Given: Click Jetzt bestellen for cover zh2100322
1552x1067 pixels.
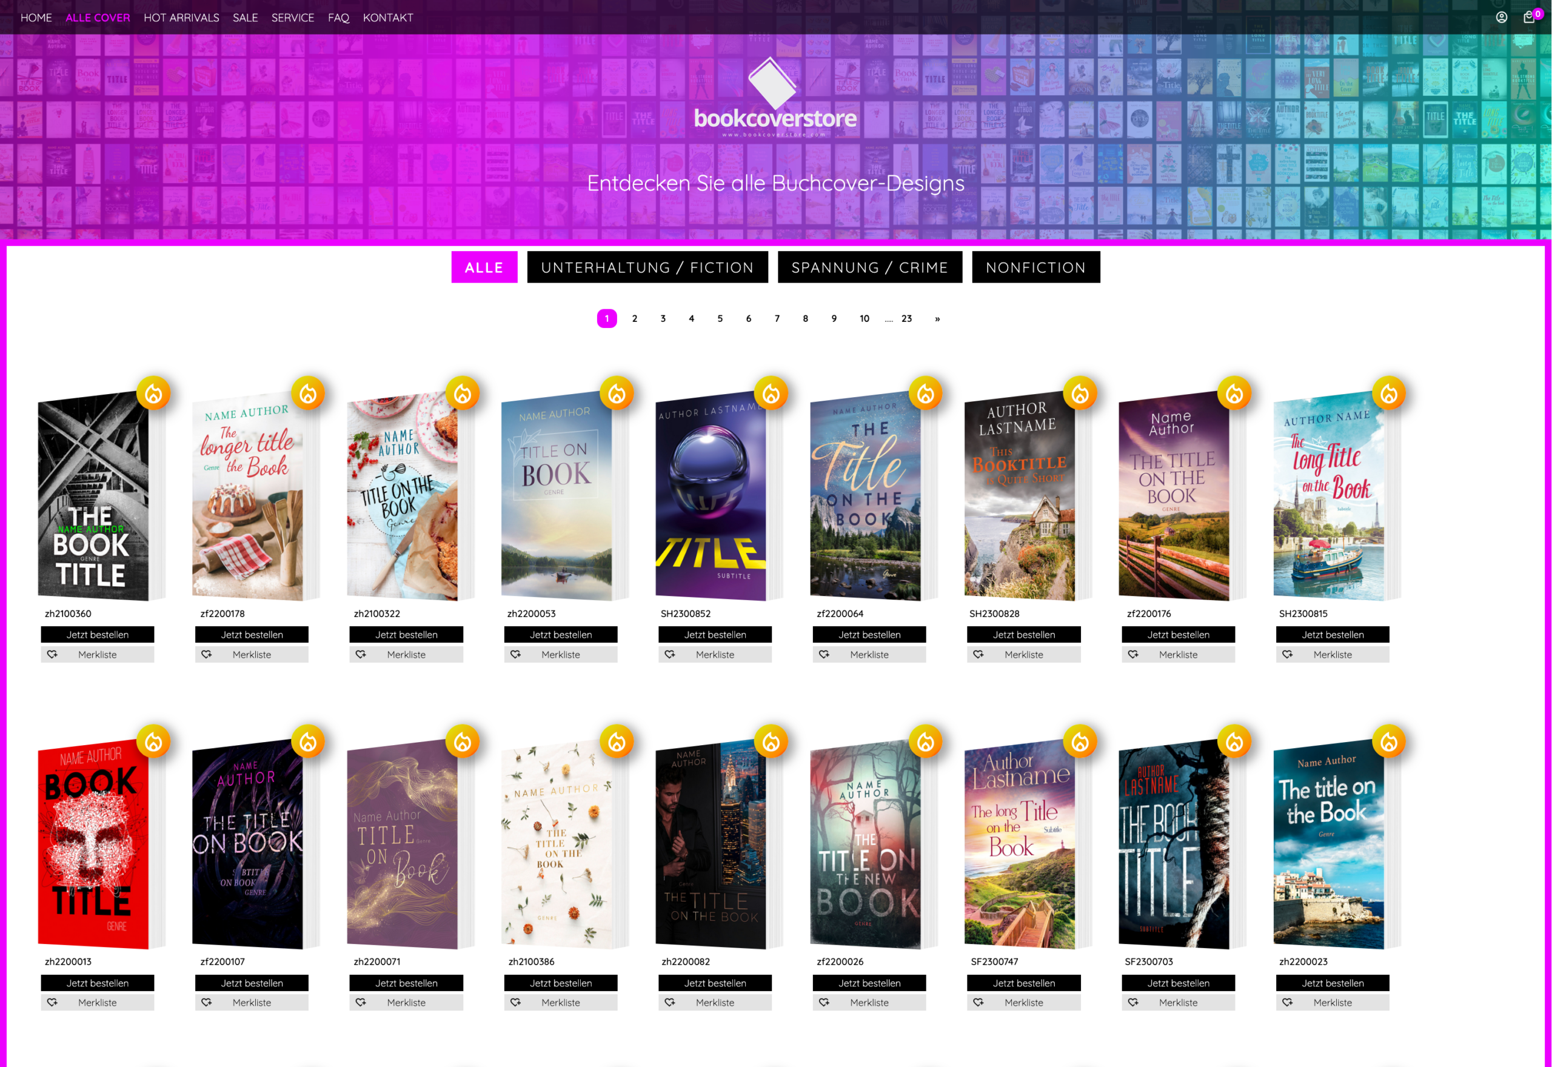Looking at the screenshot, I should pyautogui.click(x=406, y=635).
